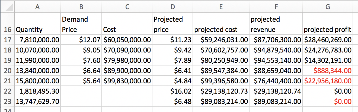The height and width of the screenshot is (112, 358).
Task: Click the select-all corner triangle
Action: coord(7,8)
